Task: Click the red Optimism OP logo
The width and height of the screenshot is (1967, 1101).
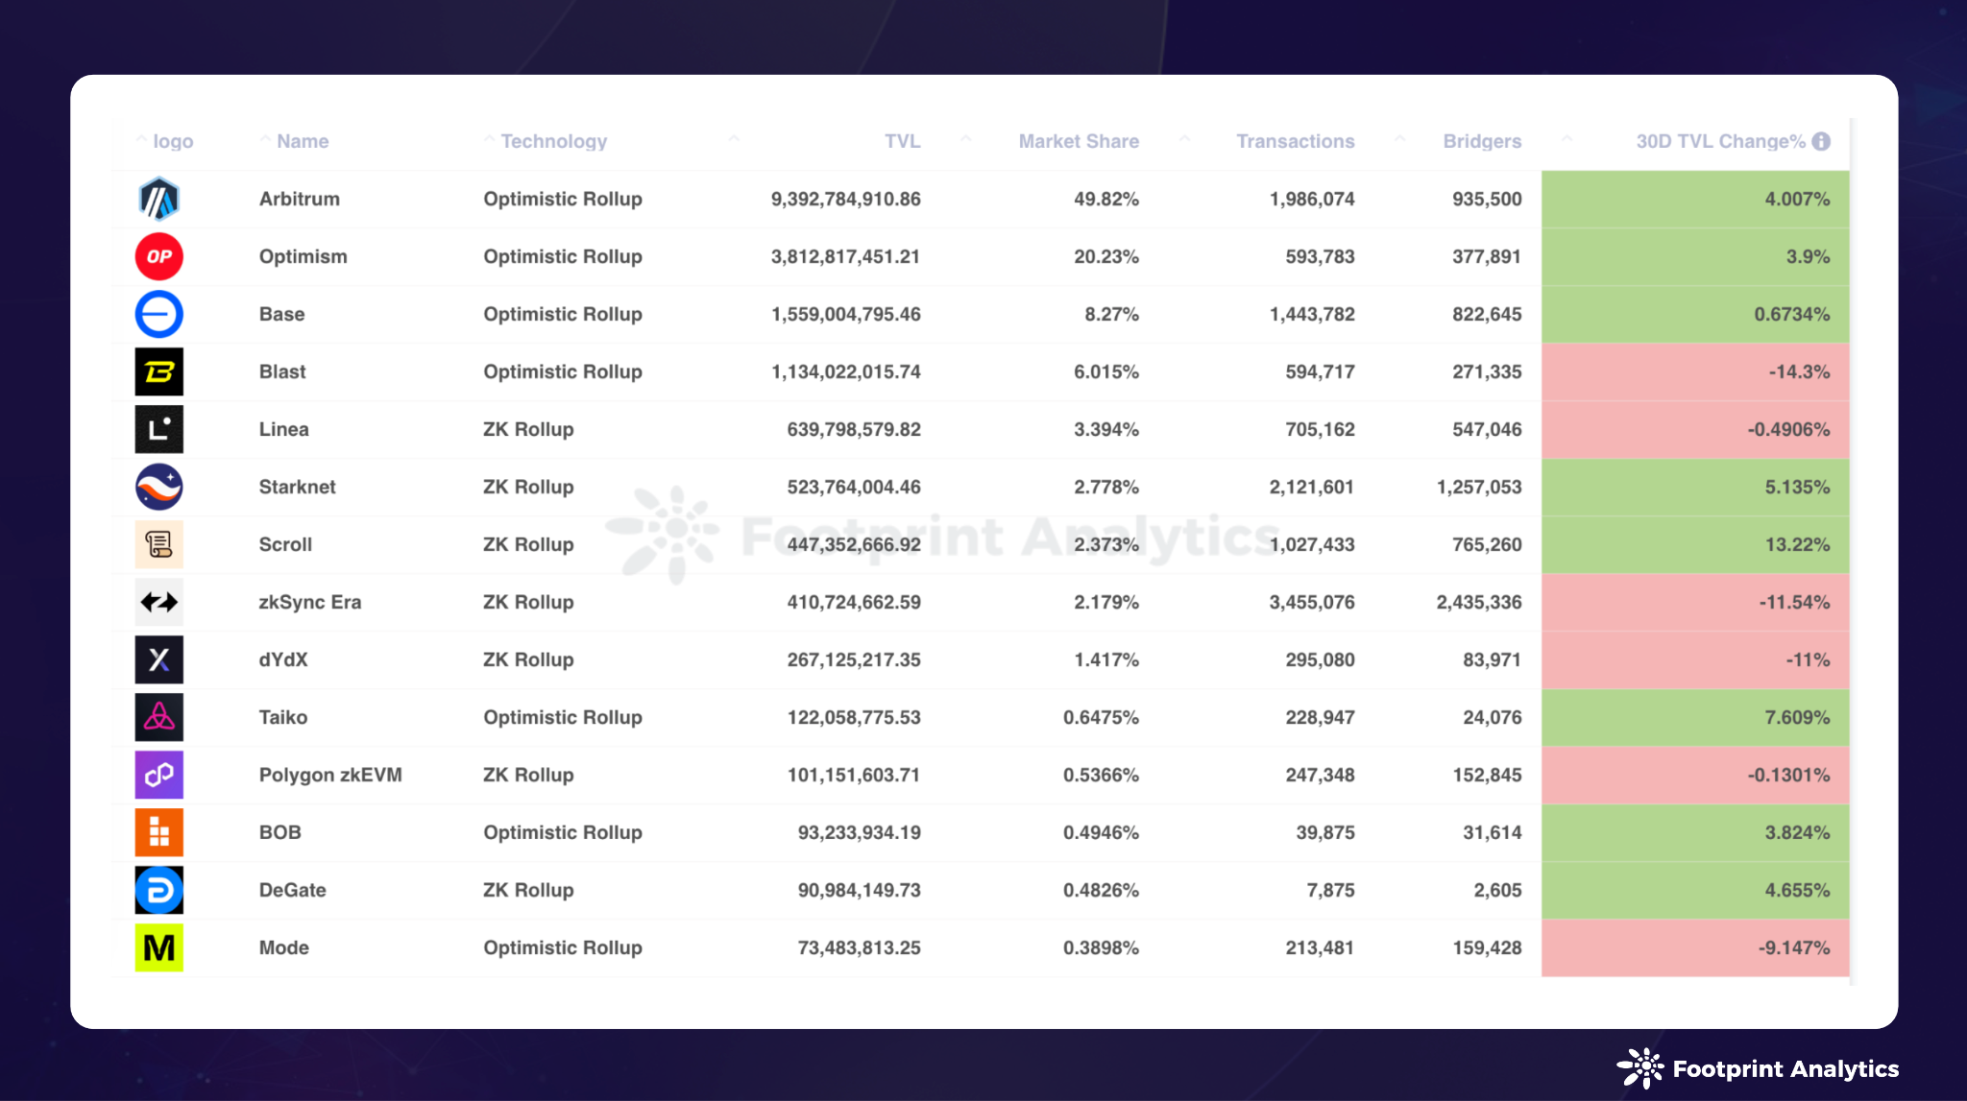Action: (158, 257)
